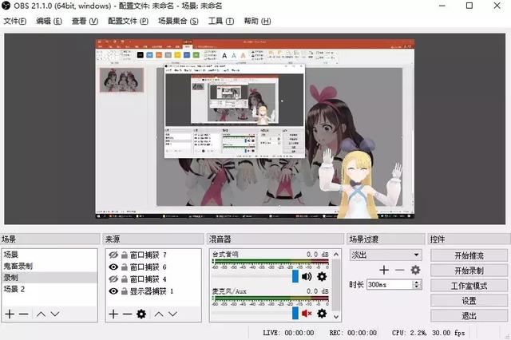Viewport: 511px width, 340px height.
Task: Show hidden 窗口捕获 7 source
Action: coord(113,255)
